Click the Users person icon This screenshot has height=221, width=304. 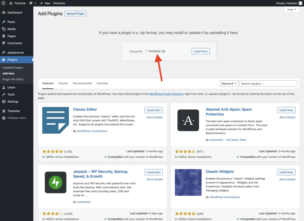(4, 87)
